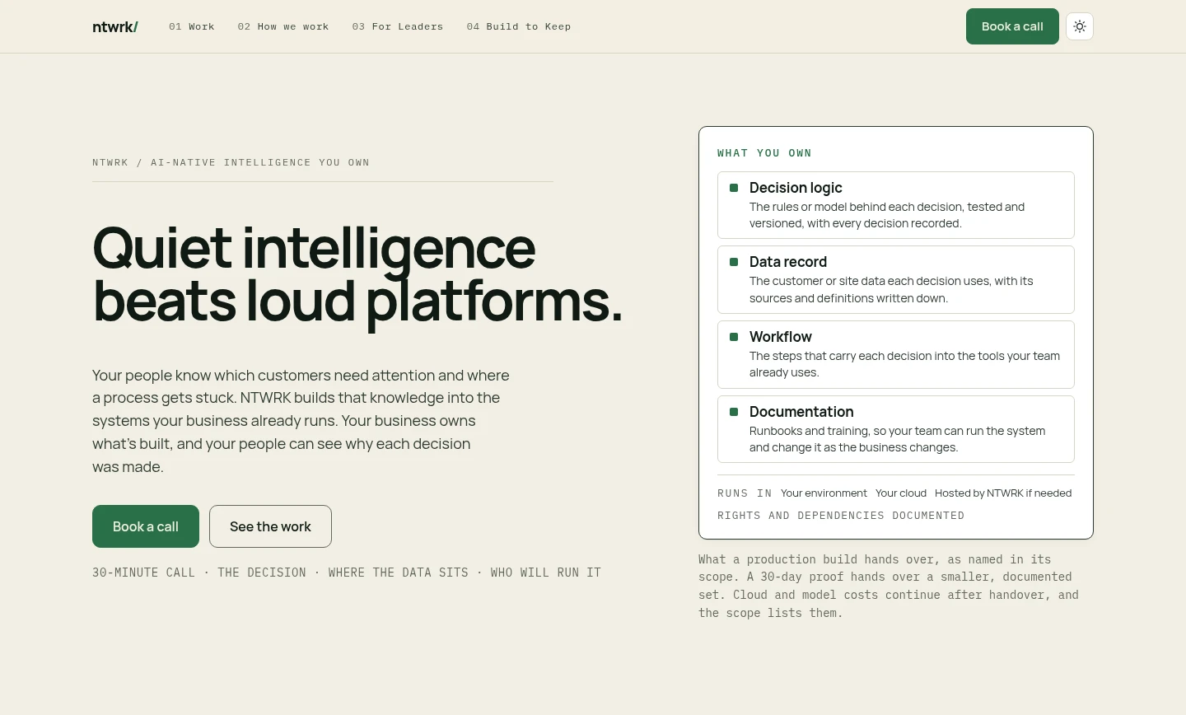Click 'The rules or model behind each decision' description
Viewport: 1186px width, 715px height.
(x=887, y=215)
